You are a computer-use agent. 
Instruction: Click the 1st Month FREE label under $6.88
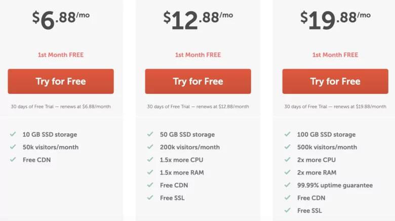(61, 55)
